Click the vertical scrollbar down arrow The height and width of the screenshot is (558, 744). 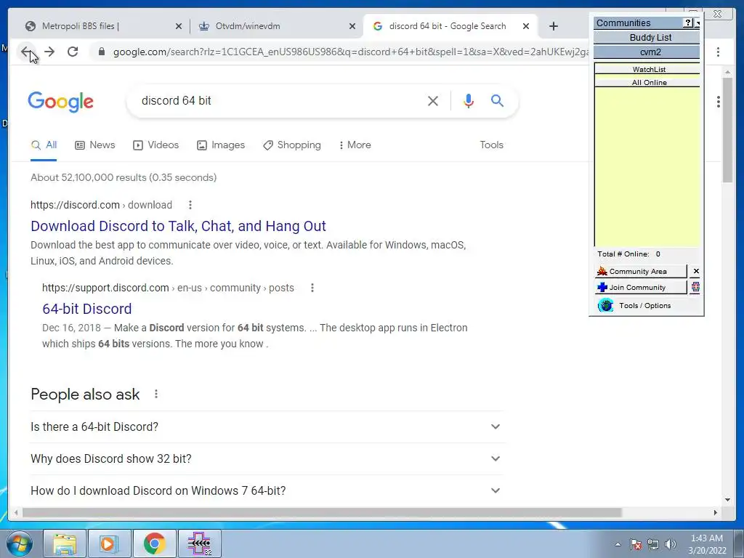[727, 499]
